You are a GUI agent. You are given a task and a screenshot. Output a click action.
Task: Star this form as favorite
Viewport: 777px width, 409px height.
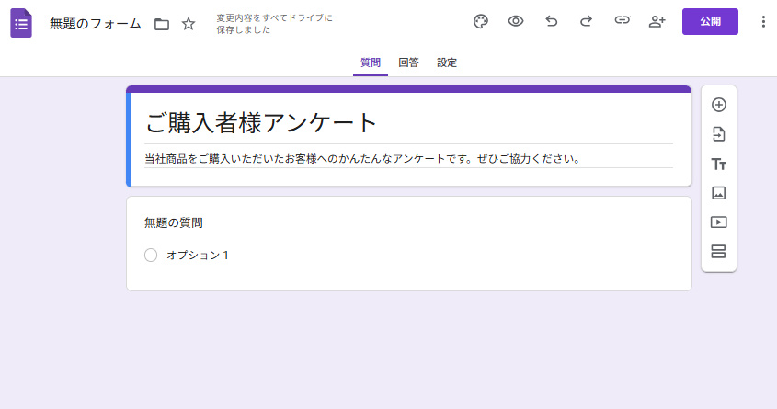[x=189, y=24]
